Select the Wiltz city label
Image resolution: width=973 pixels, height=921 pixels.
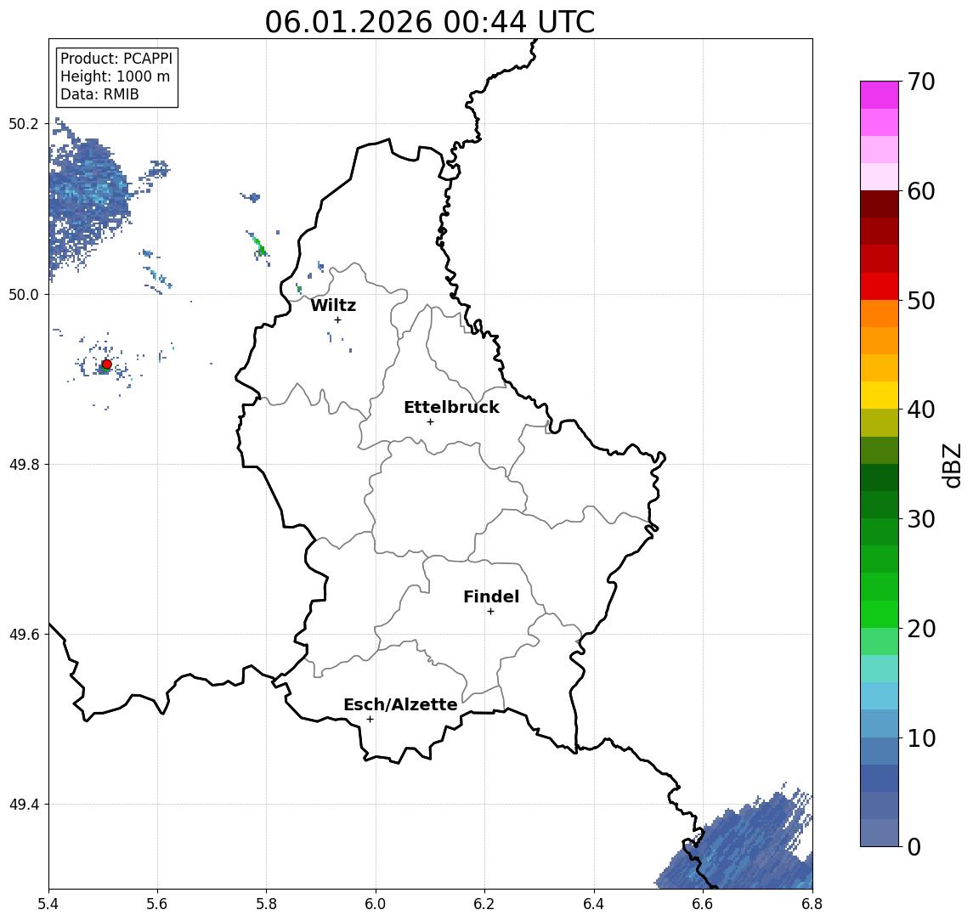click(x=333, y=305)
